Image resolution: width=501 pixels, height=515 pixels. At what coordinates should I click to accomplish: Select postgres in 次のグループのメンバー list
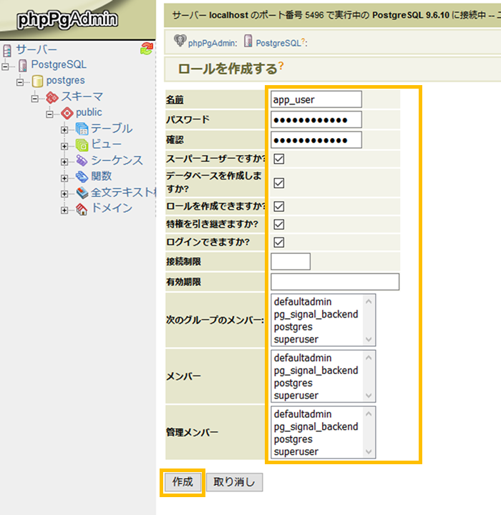pyautogui.click(x=292, y=327)
